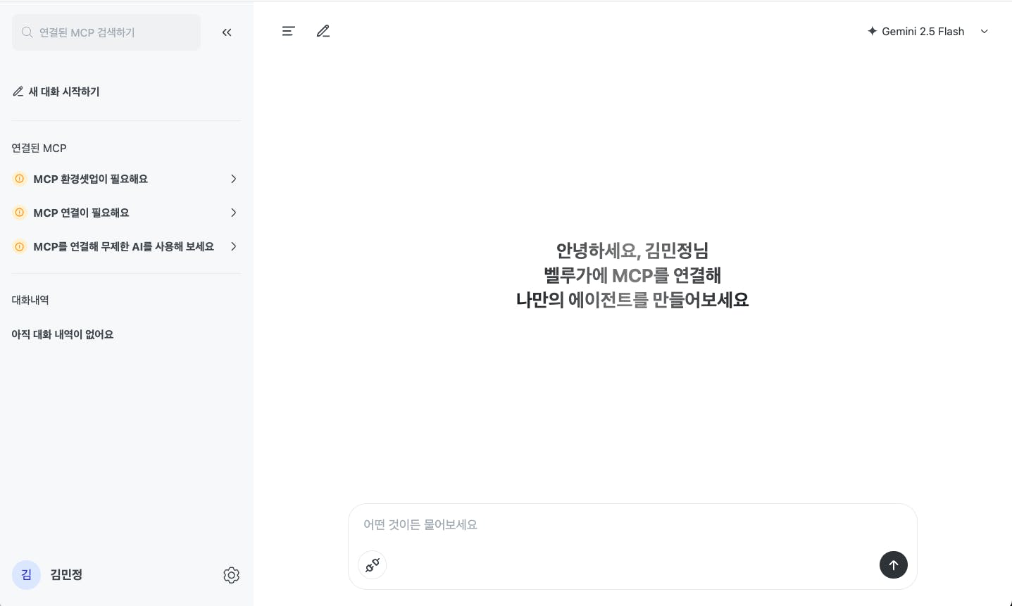Viewport: 1012px width, 606px height.
Task: Open the MCP 환경셋업이 필요해요 item
Action: [x=126, y=179]
